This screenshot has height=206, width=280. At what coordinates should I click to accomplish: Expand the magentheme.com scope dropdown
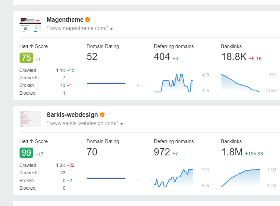[x=111, y=28]
